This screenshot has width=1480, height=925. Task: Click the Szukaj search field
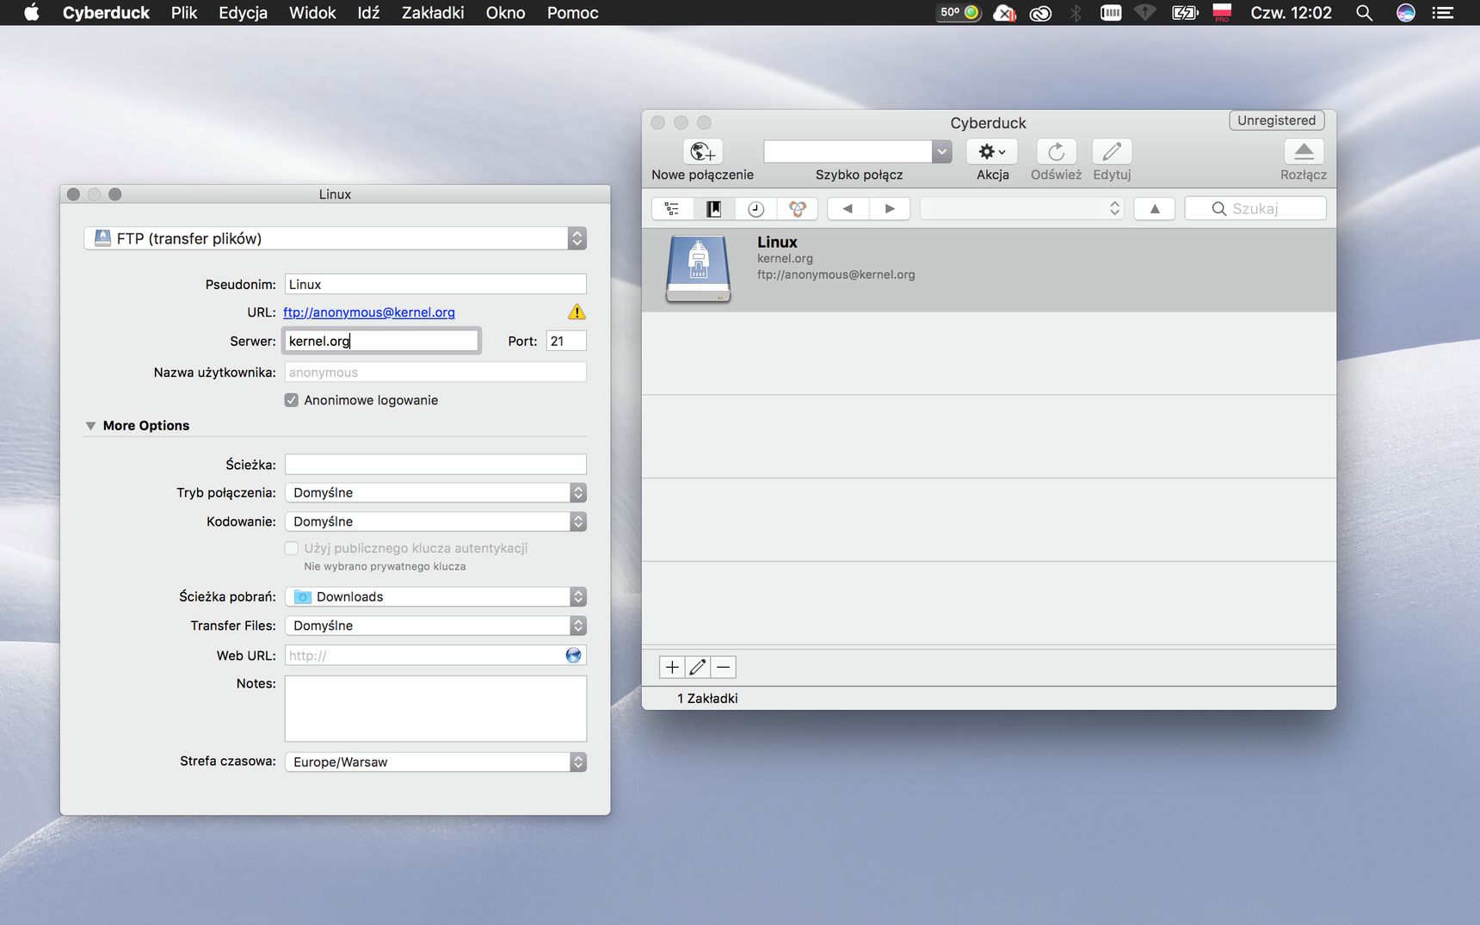pos(1255,208)
